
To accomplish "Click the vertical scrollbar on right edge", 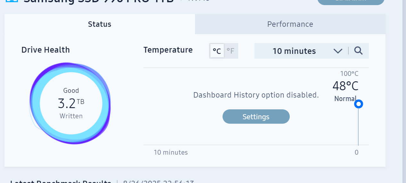I will (404, 91).
